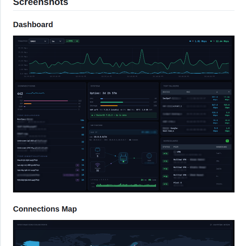The height and width of the screenshot is (246, 246).
Task: Click the 442 total connections count
Action: click(x=20, y=94)
